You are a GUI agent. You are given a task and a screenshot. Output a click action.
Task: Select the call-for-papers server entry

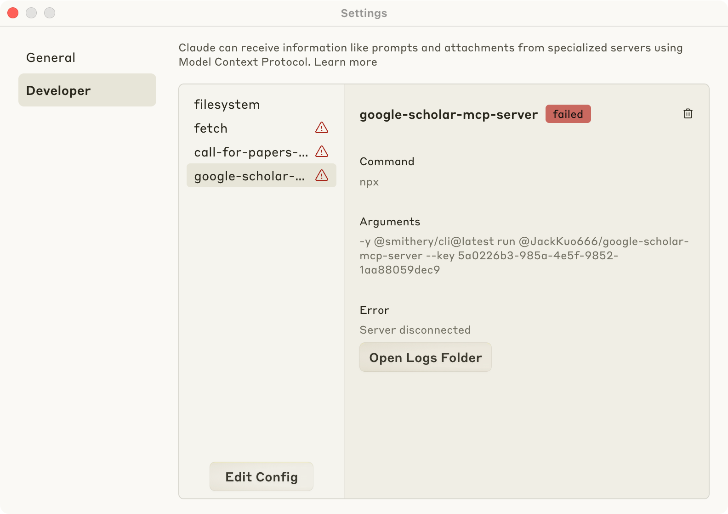point(251,152)
